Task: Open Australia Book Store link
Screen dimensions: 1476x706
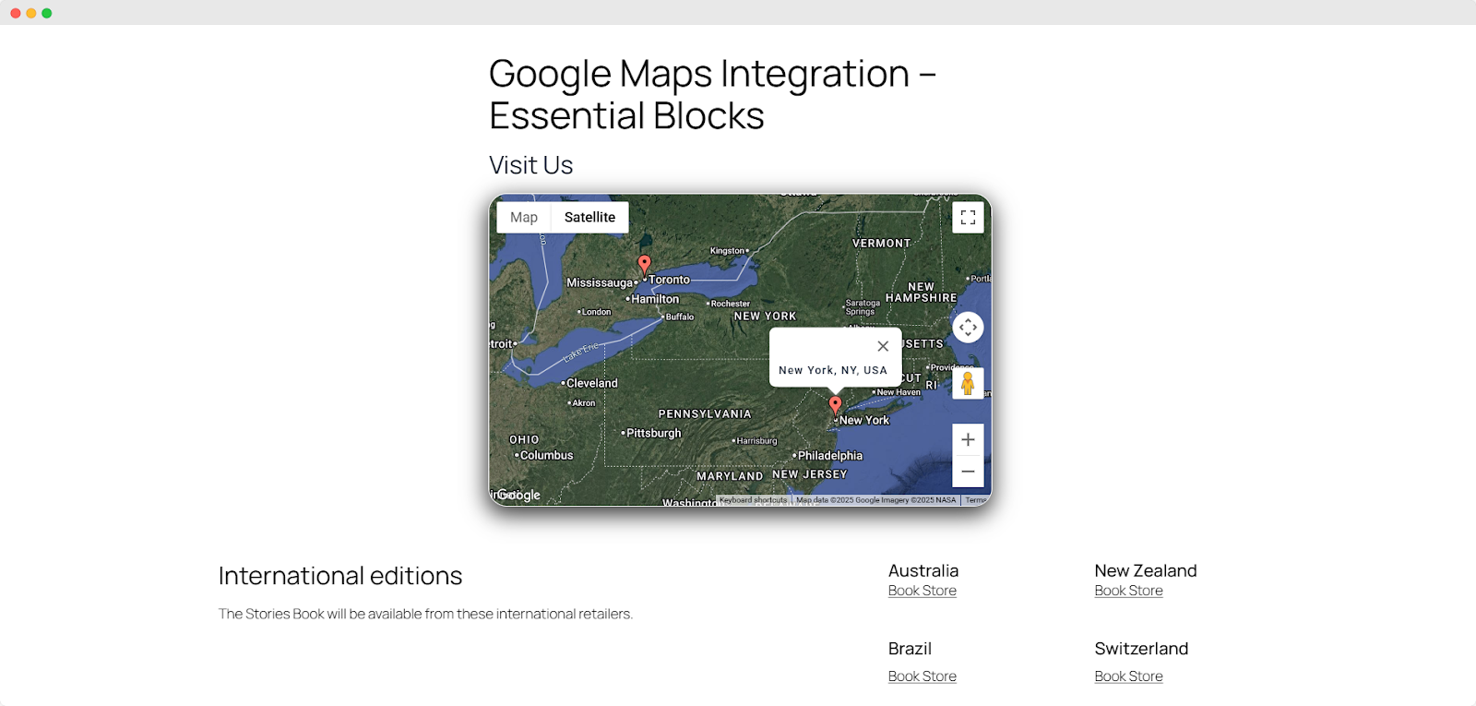Action: click(x=922, y=591)
